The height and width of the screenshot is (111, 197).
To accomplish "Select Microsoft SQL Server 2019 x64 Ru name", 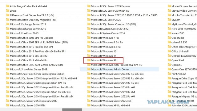I will pos(110,11).
